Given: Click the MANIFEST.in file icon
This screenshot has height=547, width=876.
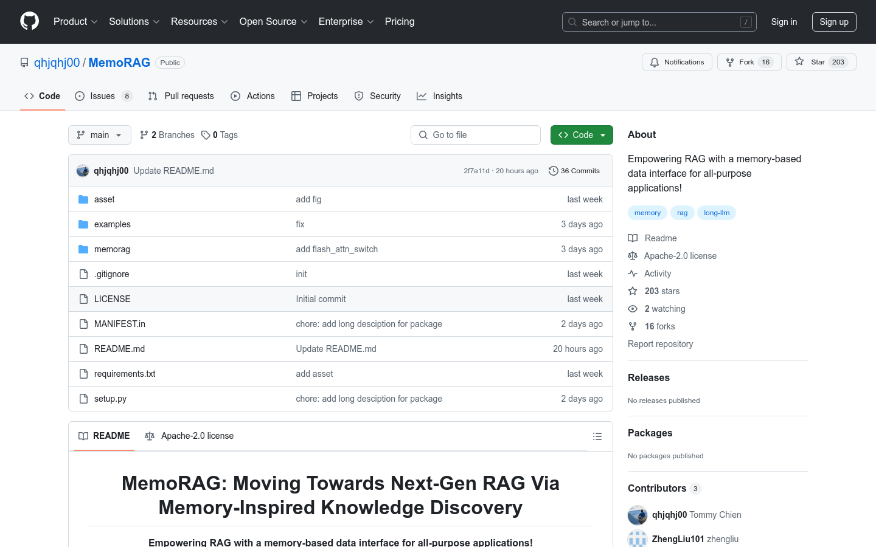Looking at the screenshot, I should tap(83, 324).
